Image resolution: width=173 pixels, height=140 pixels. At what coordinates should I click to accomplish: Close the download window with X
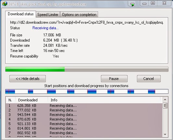click(164, 3)
